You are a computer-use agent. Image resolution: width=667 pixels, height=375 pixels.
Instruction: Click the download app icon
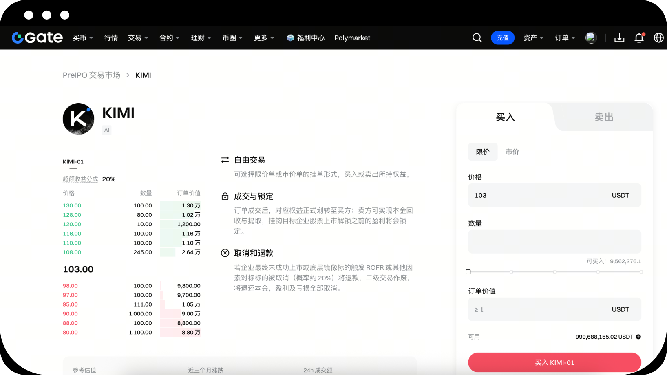pyautogui.click(x=619, y=37)
